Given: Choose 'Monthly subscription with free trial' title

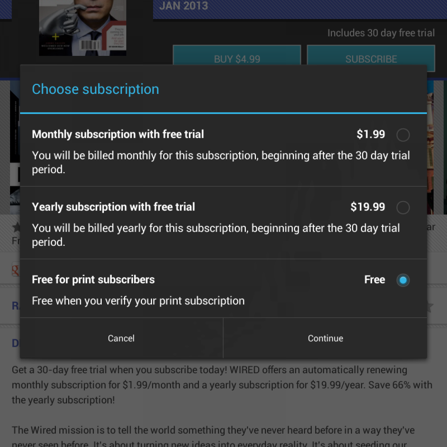Looking at the screenshot, I should click(x=118, y=134).
